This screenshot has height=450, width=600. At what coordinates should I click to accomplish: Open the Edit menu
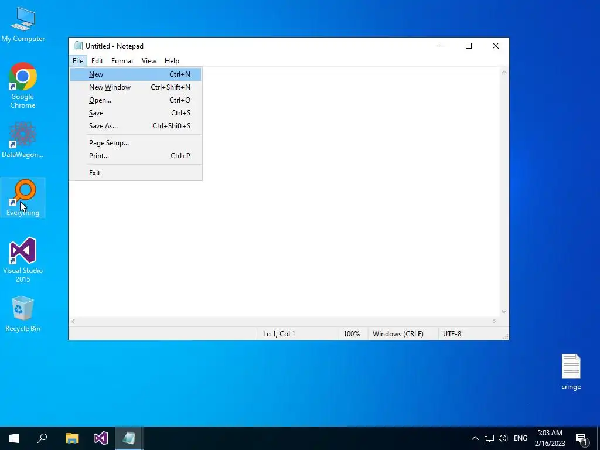97,61
